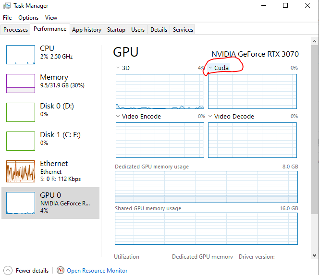The width and height of the screenshot is (319, 275).
Task: Switch to the Startup tab
Action: [x=116, y=30]
